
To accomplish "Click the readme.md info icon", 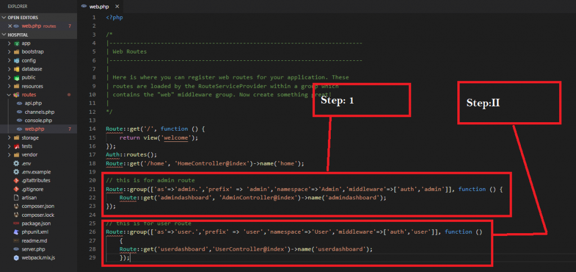I will point(16,240).
